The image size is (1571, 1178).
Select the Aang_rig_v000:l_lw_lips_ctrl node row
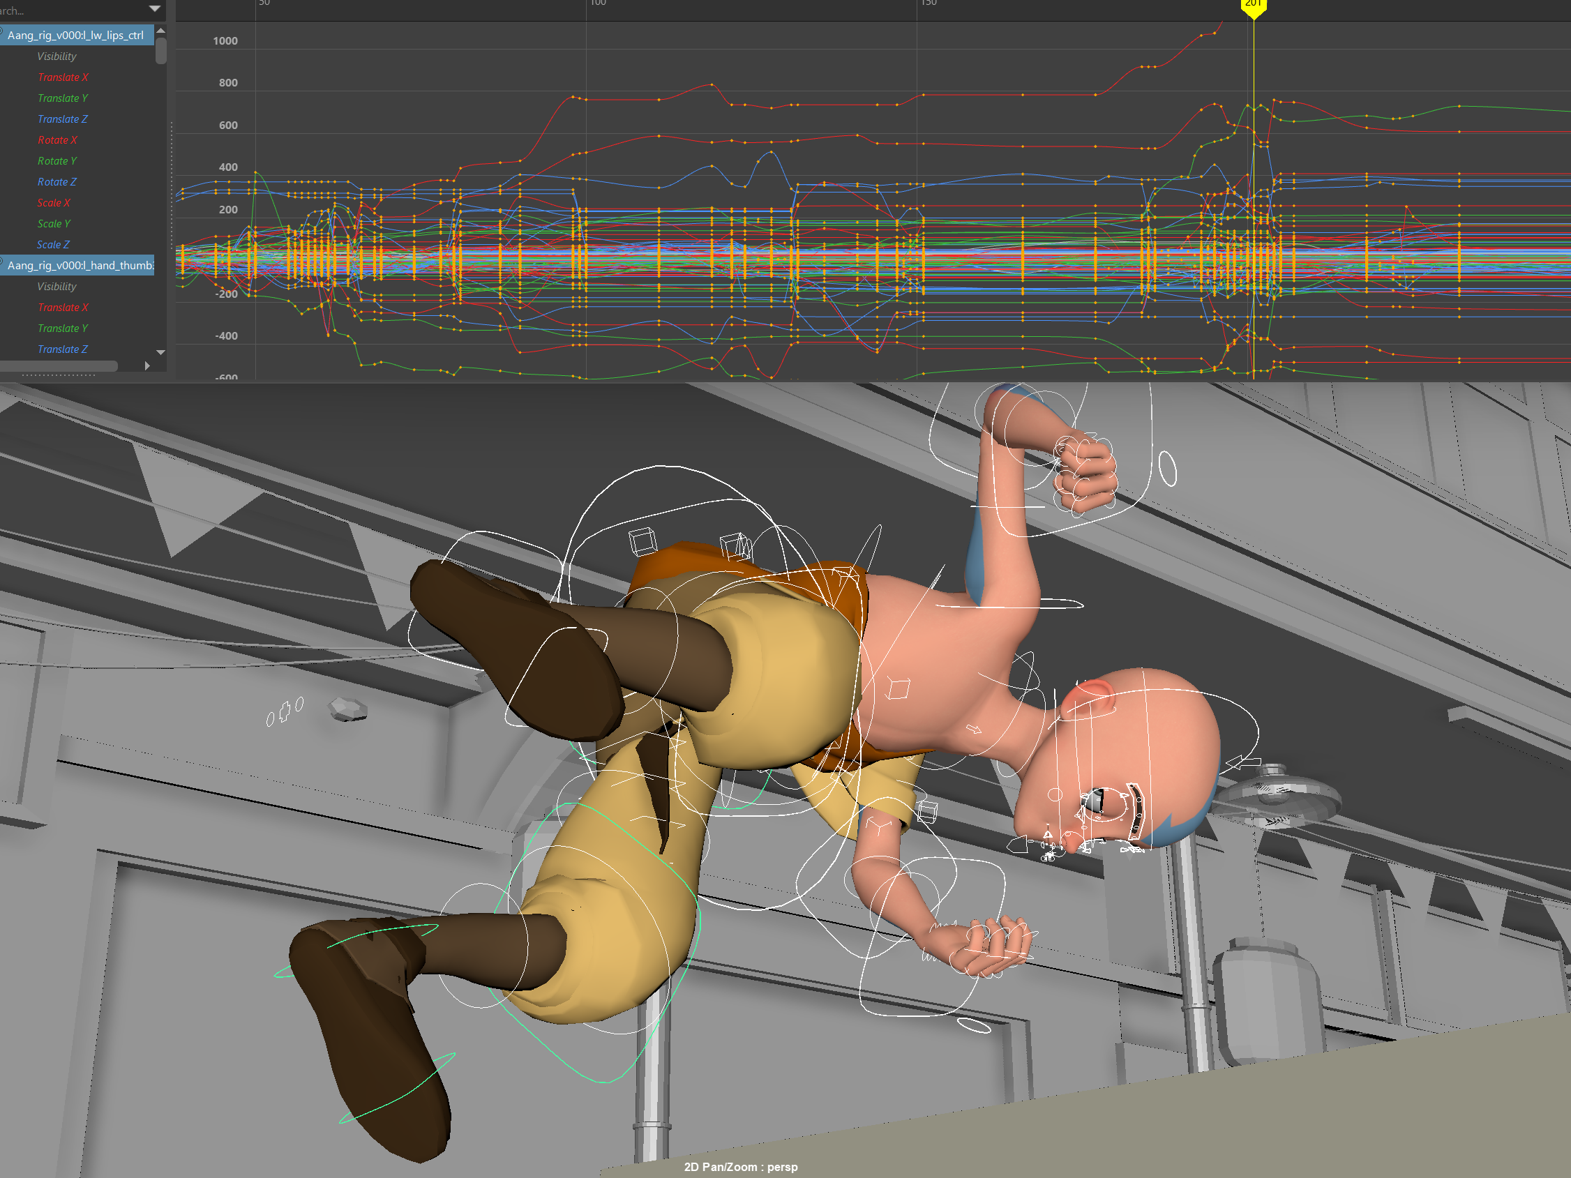point(77,35)
